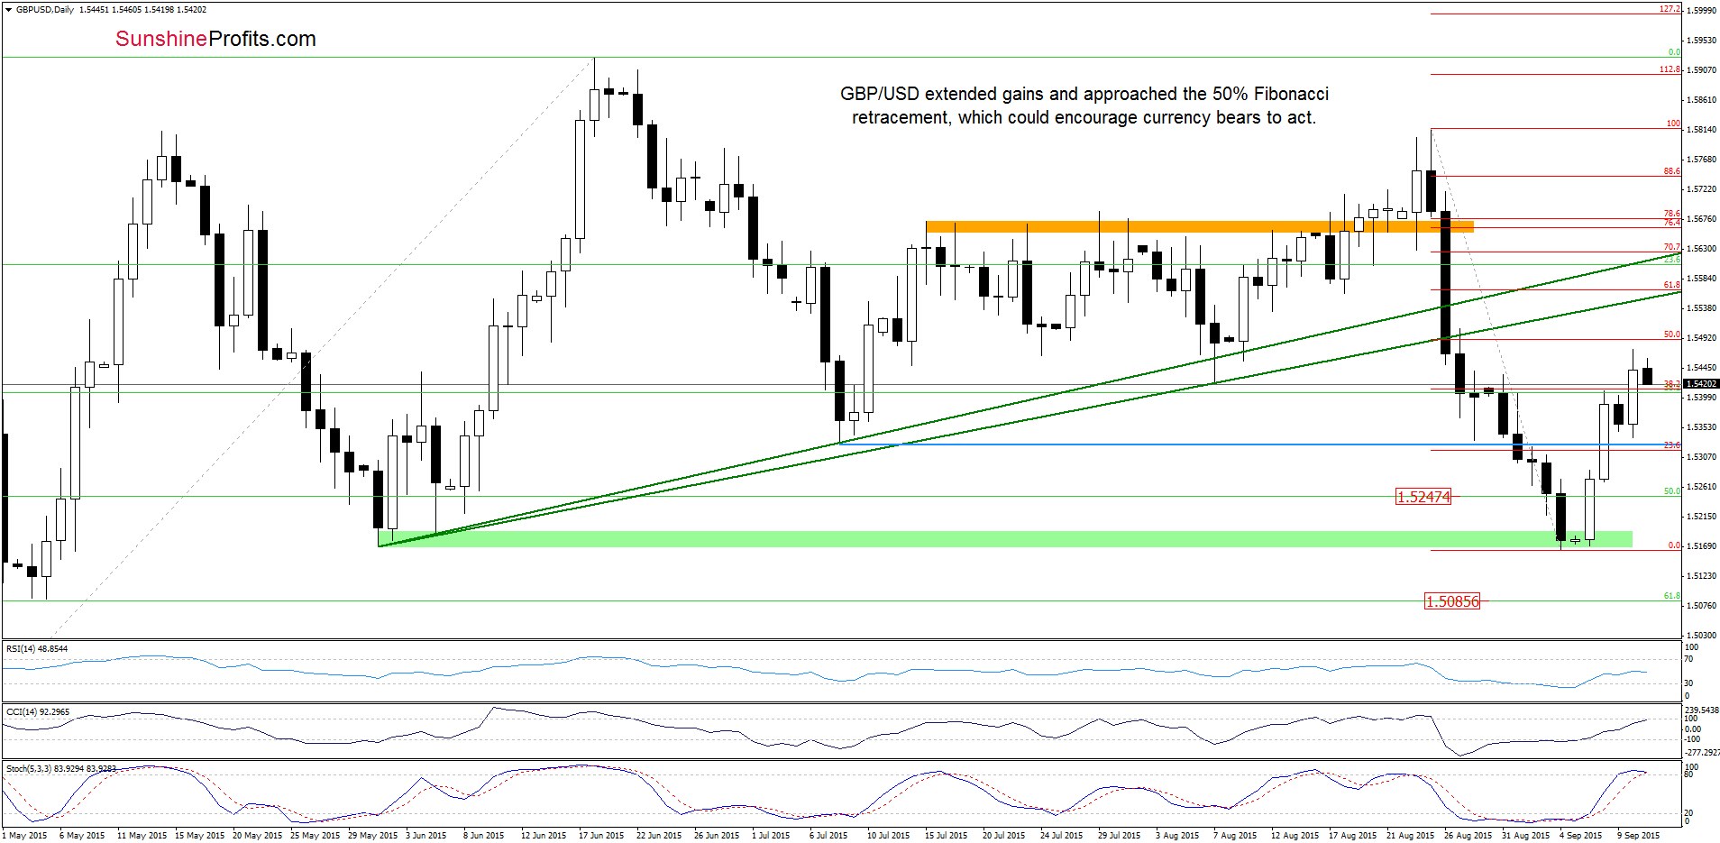The width and height of the screenshot is (1720, 843).
Task: Click the orange resistance zone rectangle
Action: click(x=1199, y=226)
